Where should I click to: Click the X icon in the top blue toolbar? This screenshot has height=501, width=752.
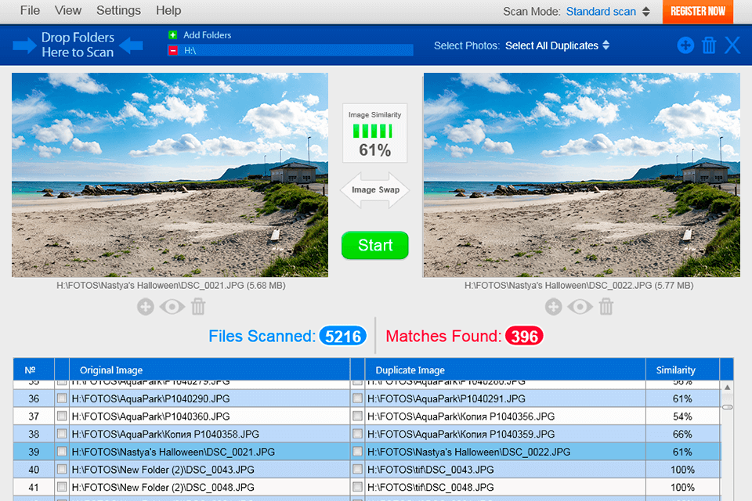coord(732,45)
